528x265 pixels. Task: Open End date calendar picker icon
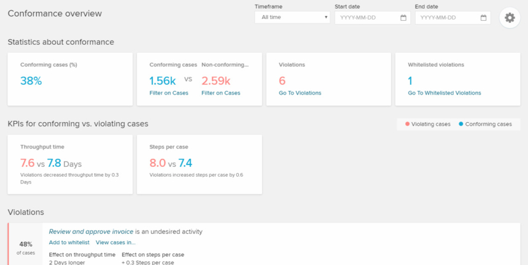[x=483, y=18]
